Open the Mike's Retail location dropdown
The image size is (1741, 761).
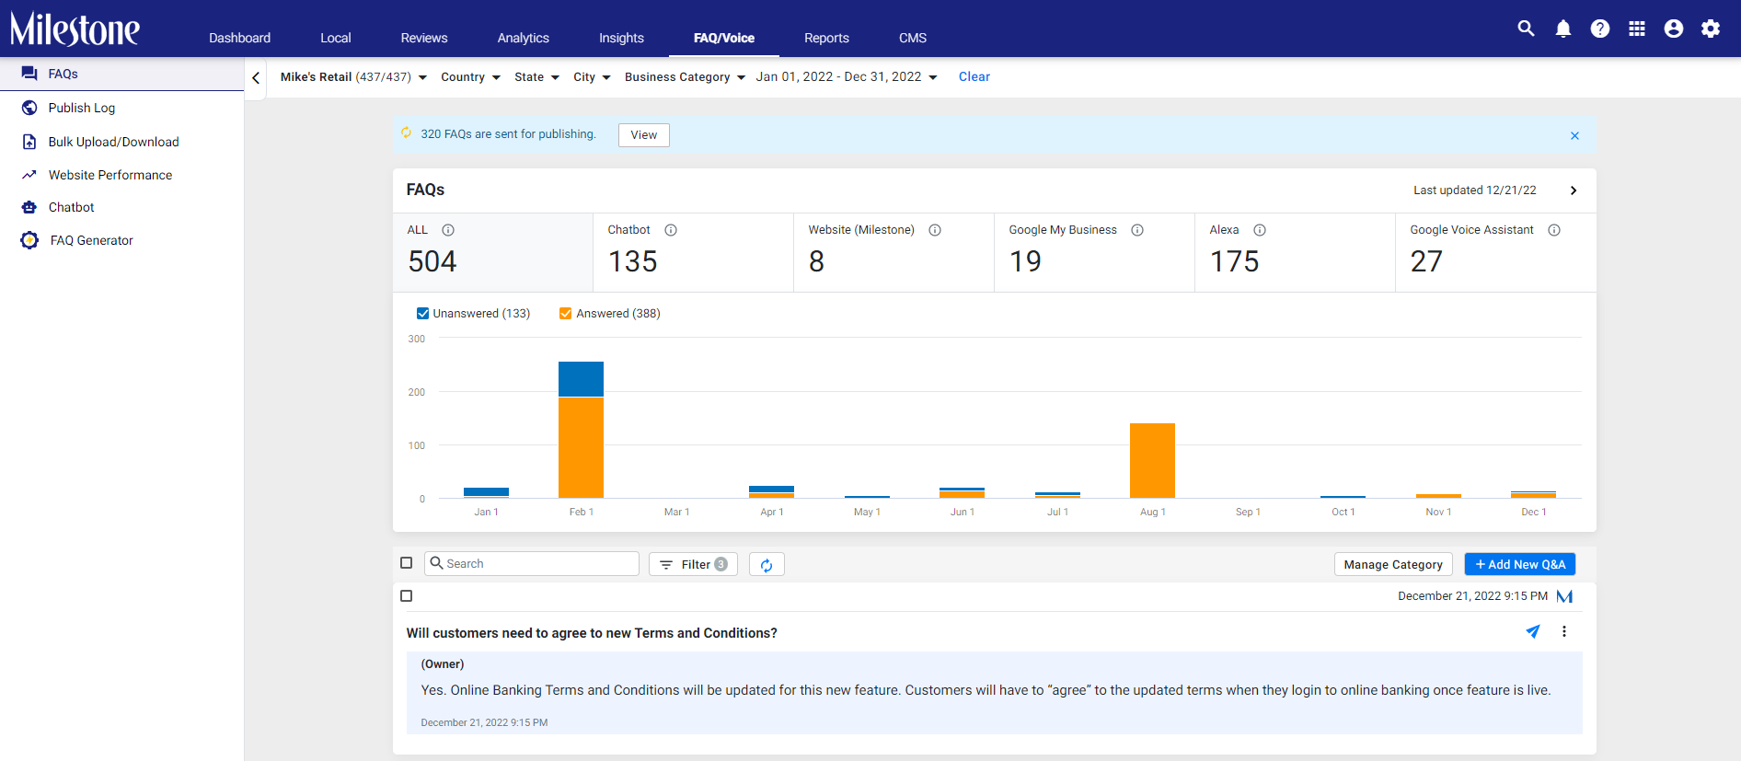353,77
